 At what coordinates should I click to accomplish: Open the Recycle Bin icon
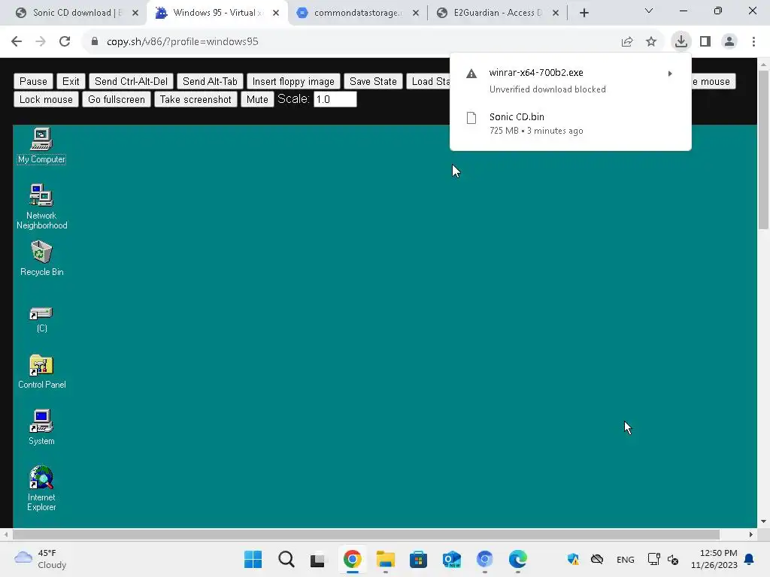click(41, 258)
